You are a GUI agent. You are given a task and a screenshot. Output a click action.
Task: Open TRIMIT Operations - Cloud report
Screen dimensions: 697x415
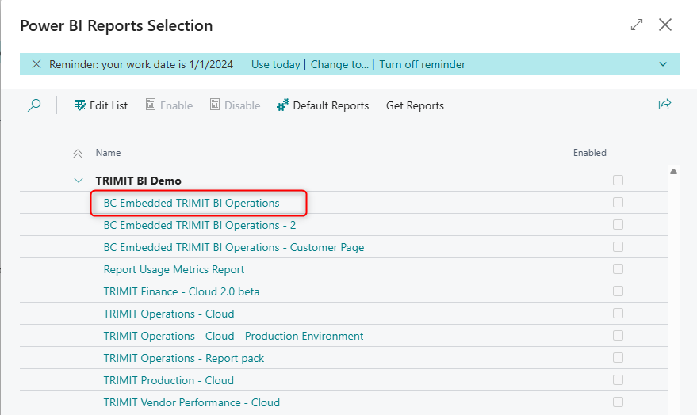tap(169, 314)
